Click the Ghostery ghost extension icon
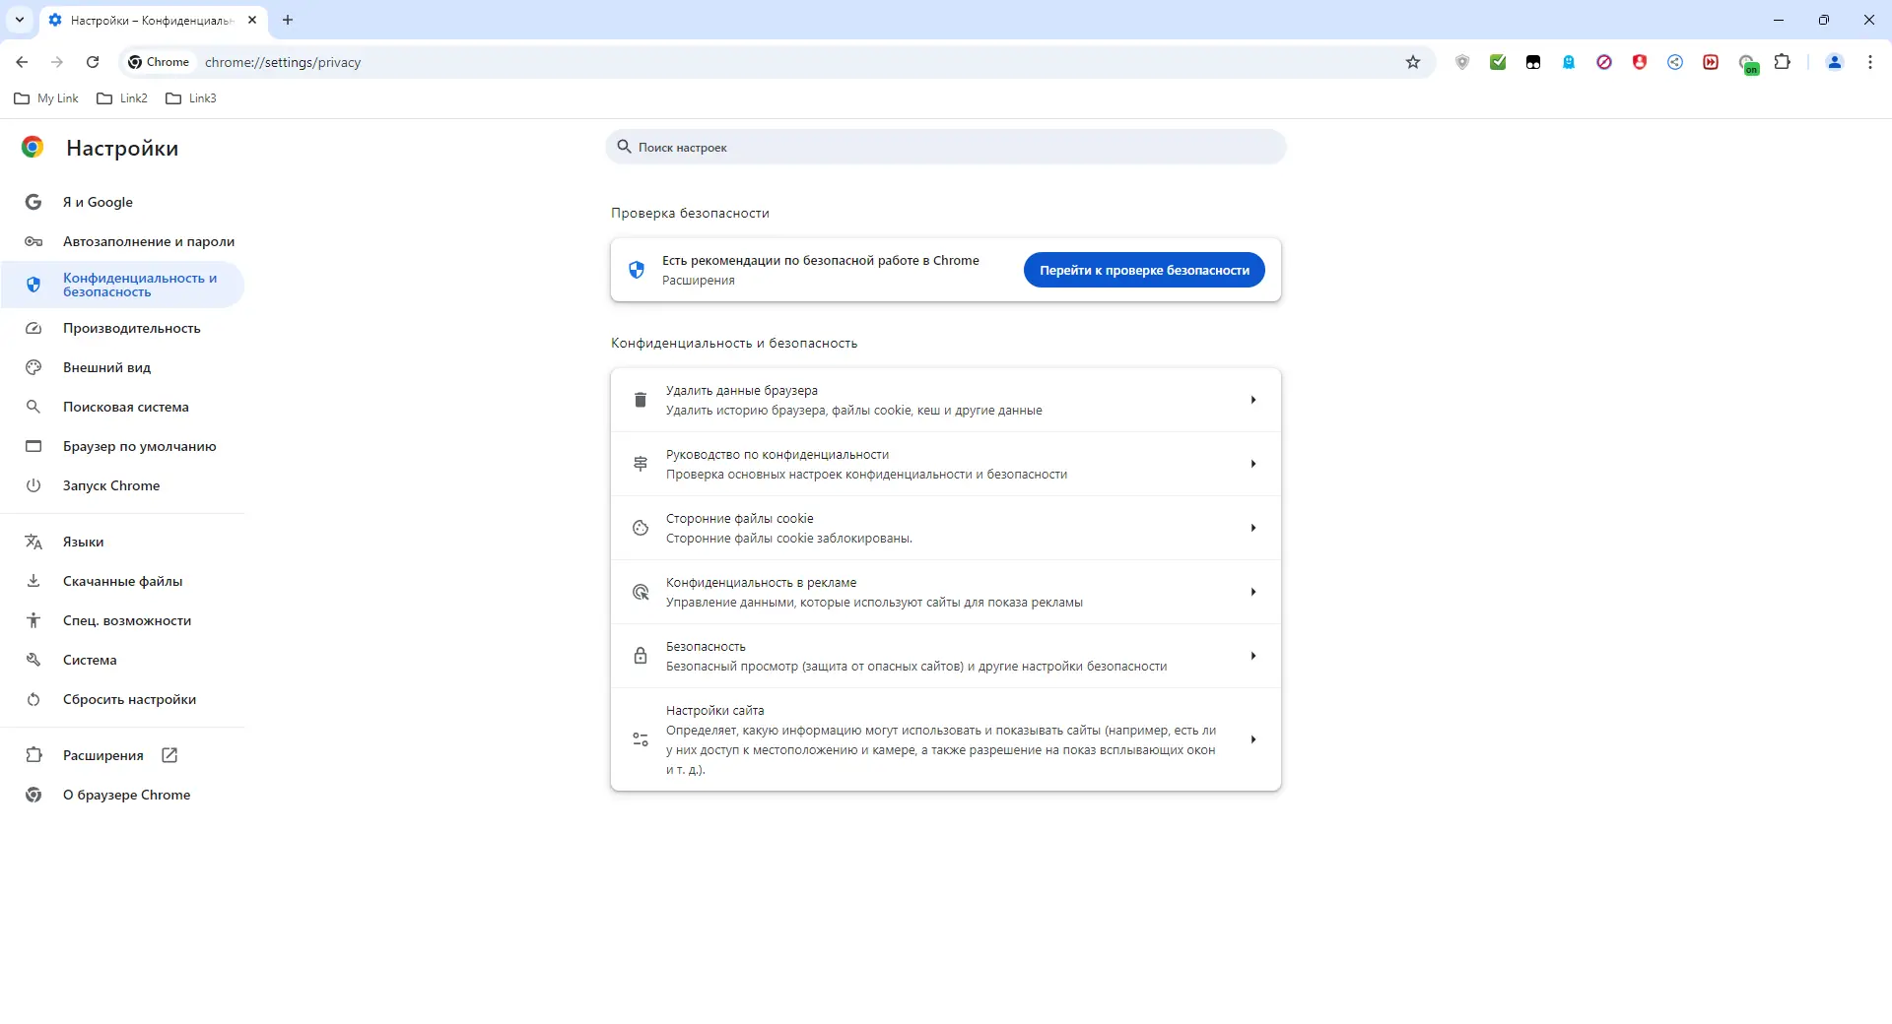 click(x=1569, y=62)
